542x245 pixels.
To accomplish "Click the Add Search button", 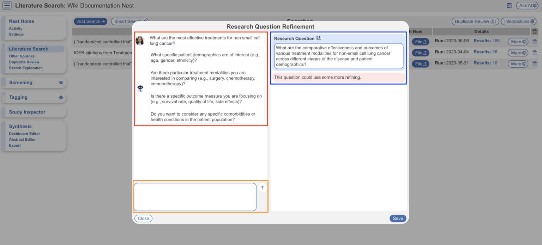I will pos(90,21).
